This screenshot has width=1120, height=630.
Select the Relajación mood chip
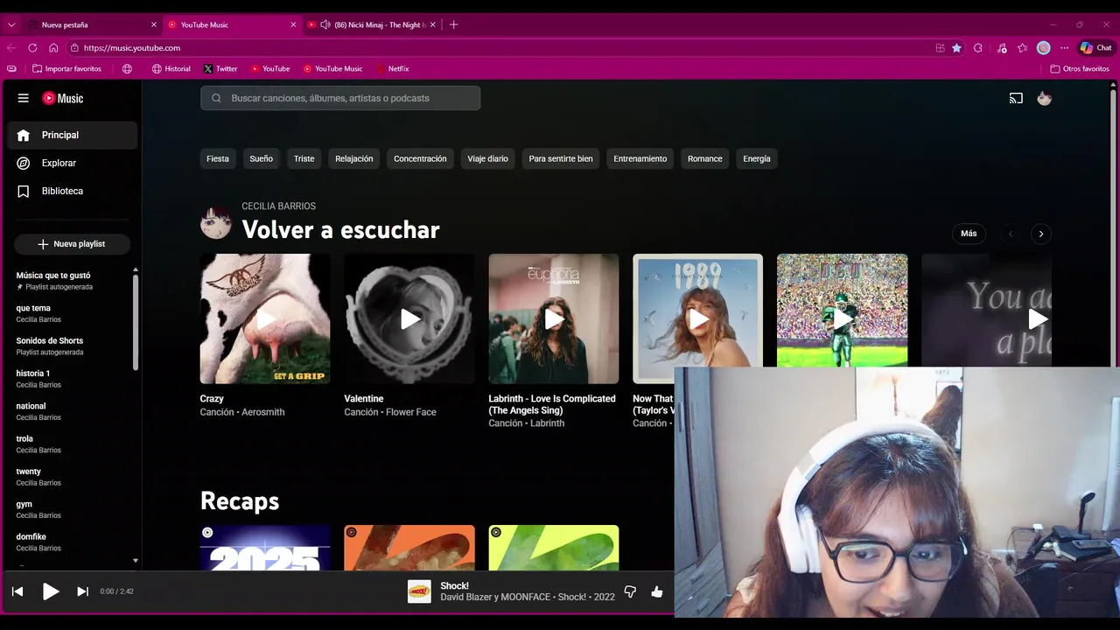354,159
